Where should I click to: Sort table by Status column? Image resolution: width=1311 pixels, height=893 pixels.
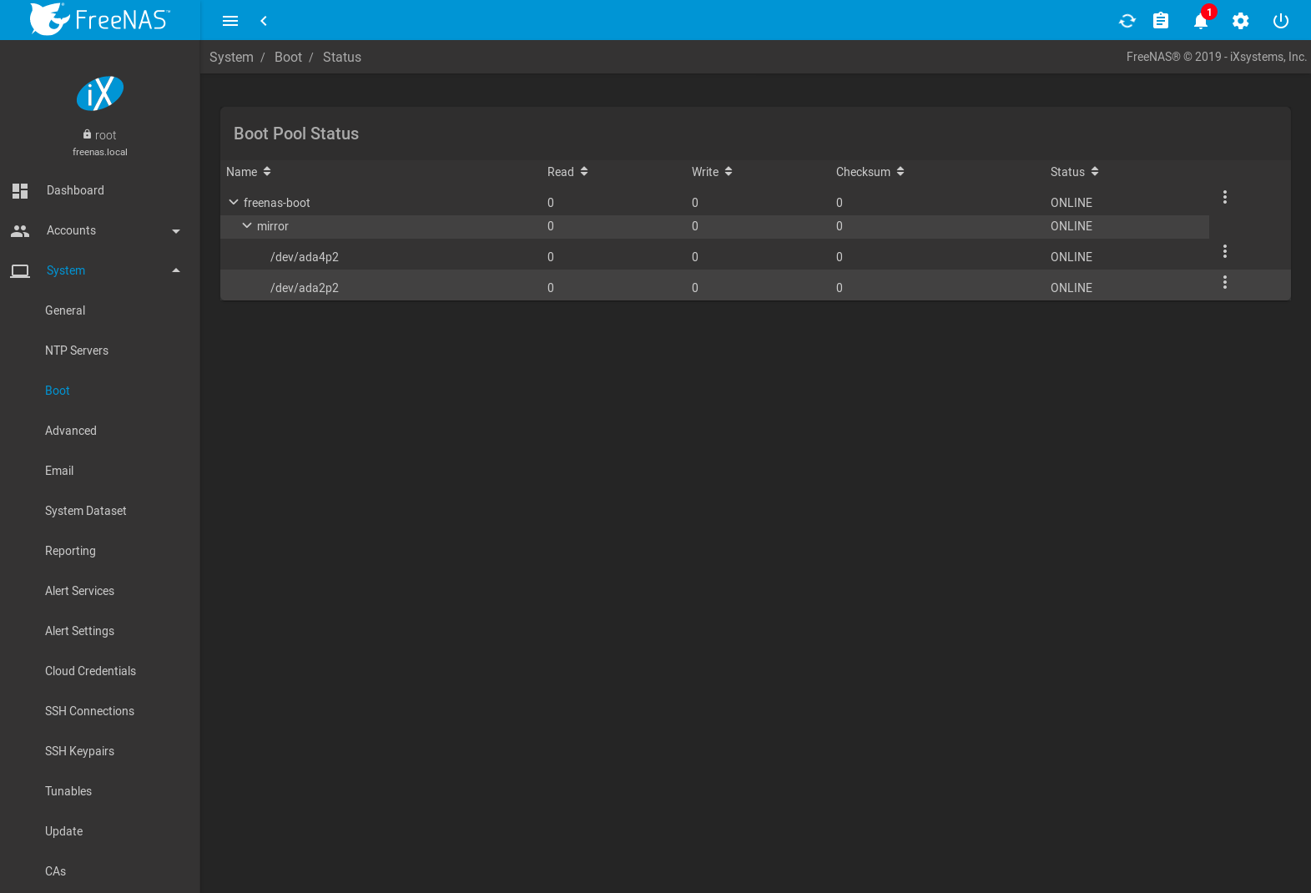(x=1074, y=172)
